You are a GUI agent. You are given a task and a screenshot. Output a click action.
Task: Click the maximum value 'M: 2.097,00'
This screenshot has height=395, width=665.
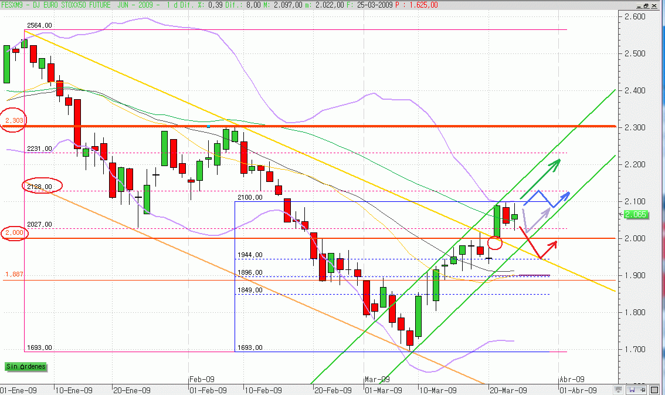(283, 5)
